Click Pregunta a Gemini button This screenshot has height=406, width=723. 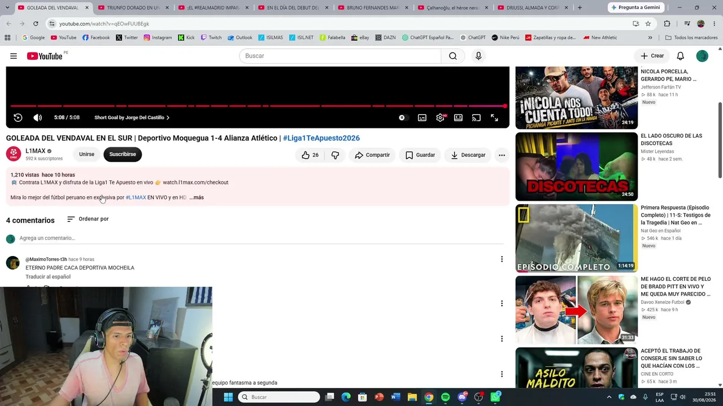click(635, 8)
